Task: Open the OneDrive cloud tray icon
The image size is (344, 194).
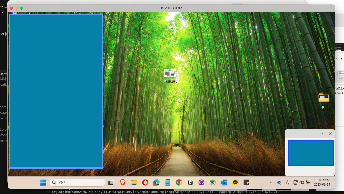Action: [x=279, y=182]
